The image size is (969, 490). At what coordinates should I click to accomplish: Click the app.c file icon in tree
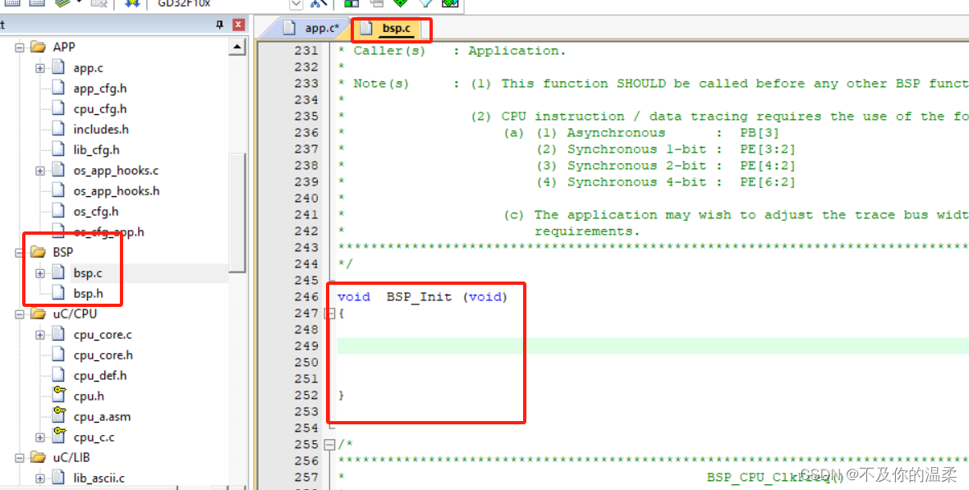coord(58,67)
